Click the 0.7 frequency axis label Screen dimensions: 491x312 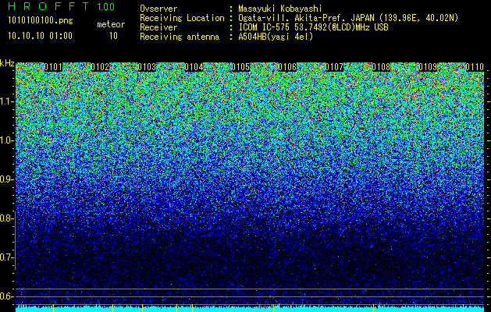(6, 257)
